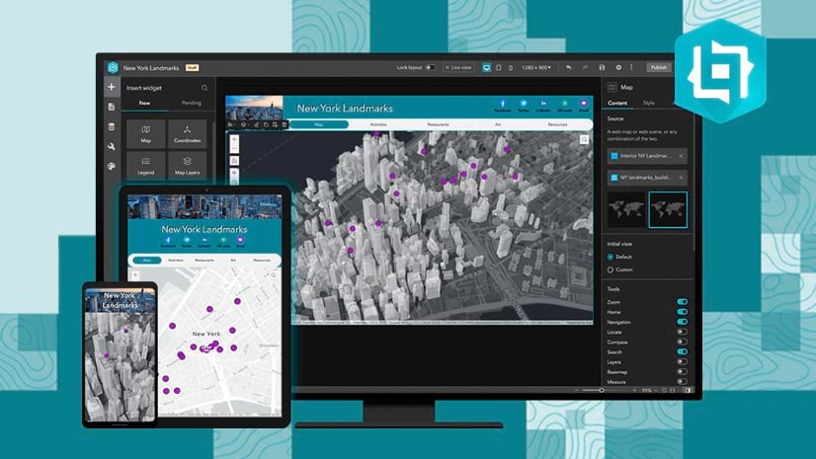
Task: Add the Map Layers widget tile
Action: click(188, 165)
